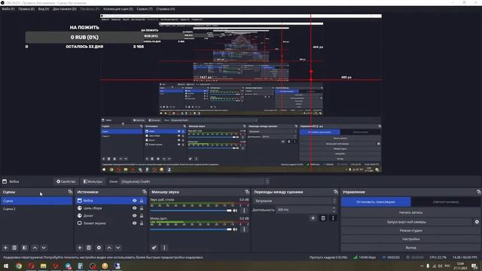Move scene up arrow in Scenes panel
The image size is (482, 271).
[35, 248]
